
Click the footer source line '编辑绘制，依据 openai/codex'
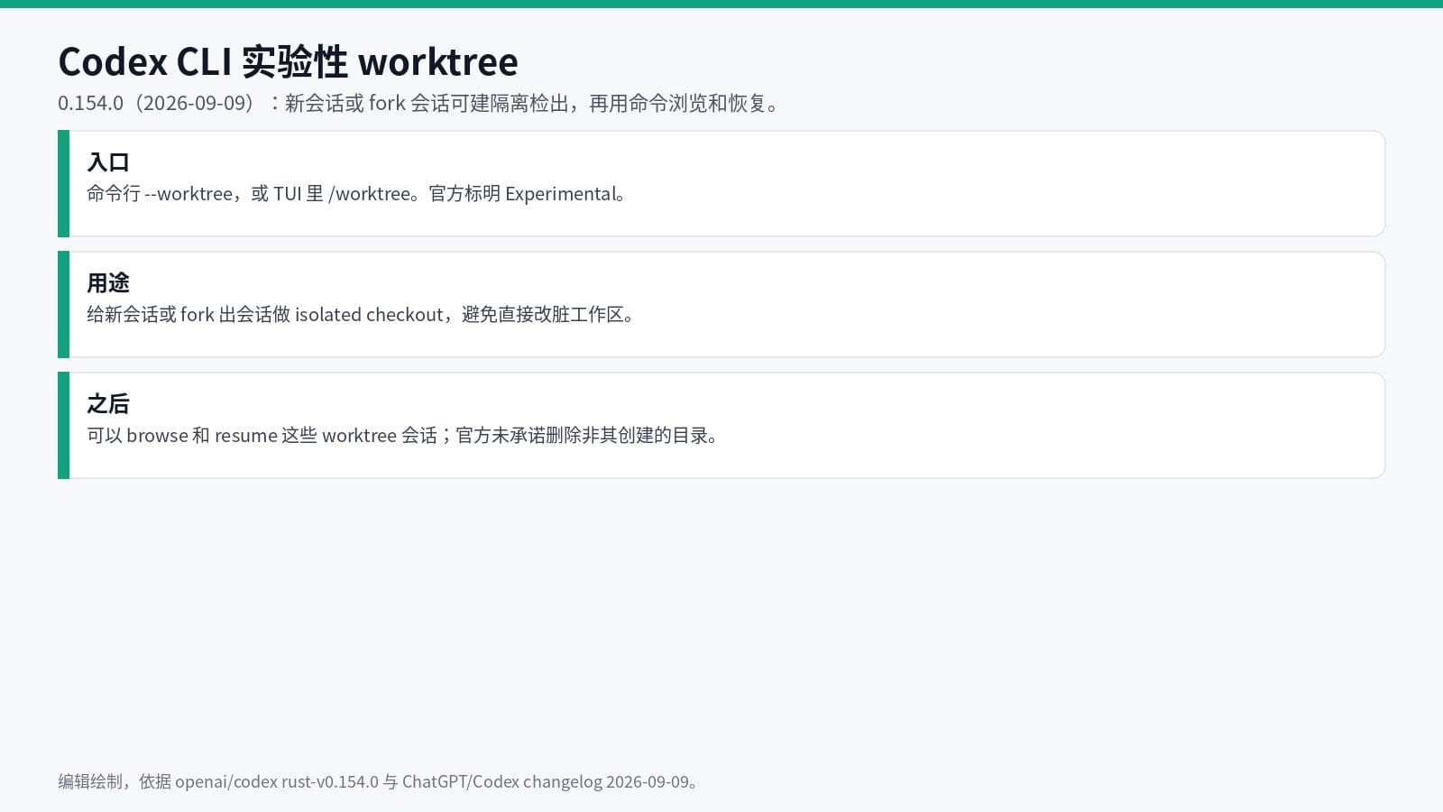[x=379, y=781]
